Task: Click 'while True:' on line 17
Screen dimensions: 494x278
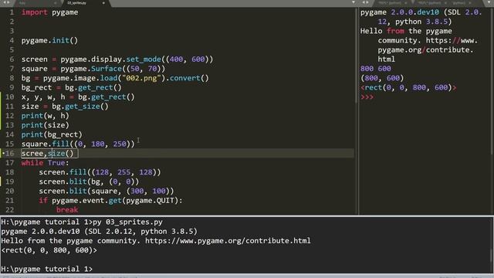Action: pyautogui.click(x=45, y=163)
